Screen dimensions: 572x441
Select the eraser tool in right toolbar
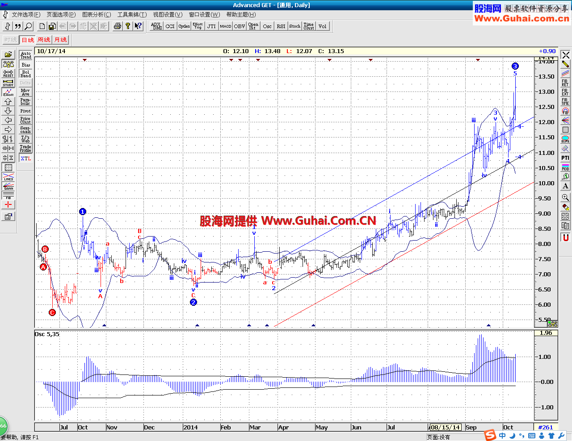tap(565, 207)
